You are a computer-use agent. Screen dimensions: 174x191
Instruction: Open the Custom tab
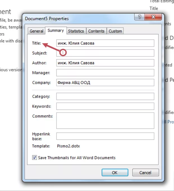coord(115,31)
